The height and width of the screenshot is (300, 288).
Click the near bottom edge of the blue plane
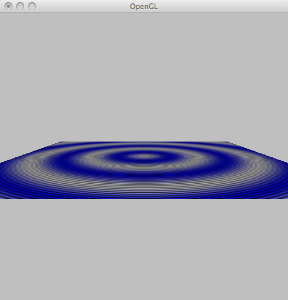click(x=143, y=198)
